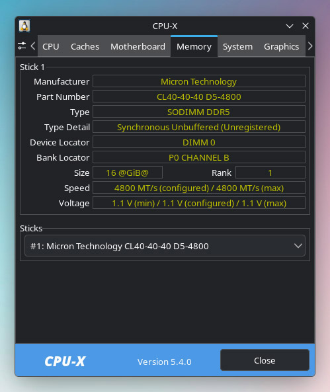Open the tab settings sliders icon

click(22, 46)
